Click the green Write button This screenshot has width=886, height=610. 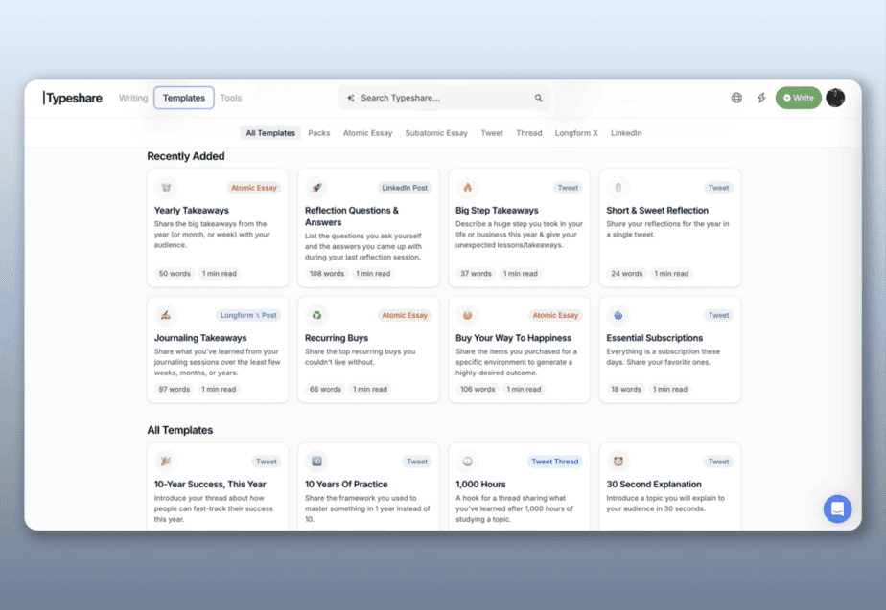coord(798,98)
